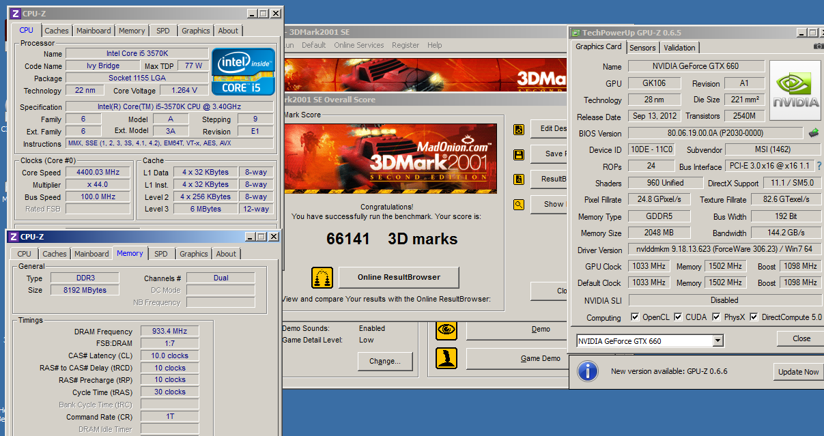
Task: Click the Demo button in 3DMark
Action: tap(517, 330)
